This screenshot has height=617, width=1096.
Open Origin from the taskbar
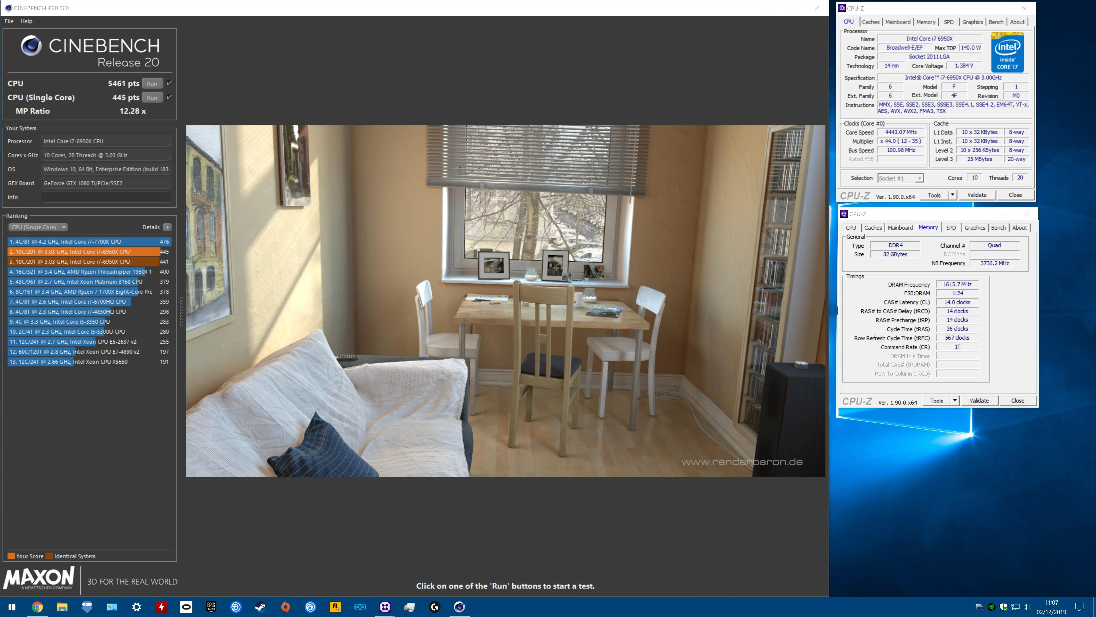pyautogui.click(x=285, y=607)
